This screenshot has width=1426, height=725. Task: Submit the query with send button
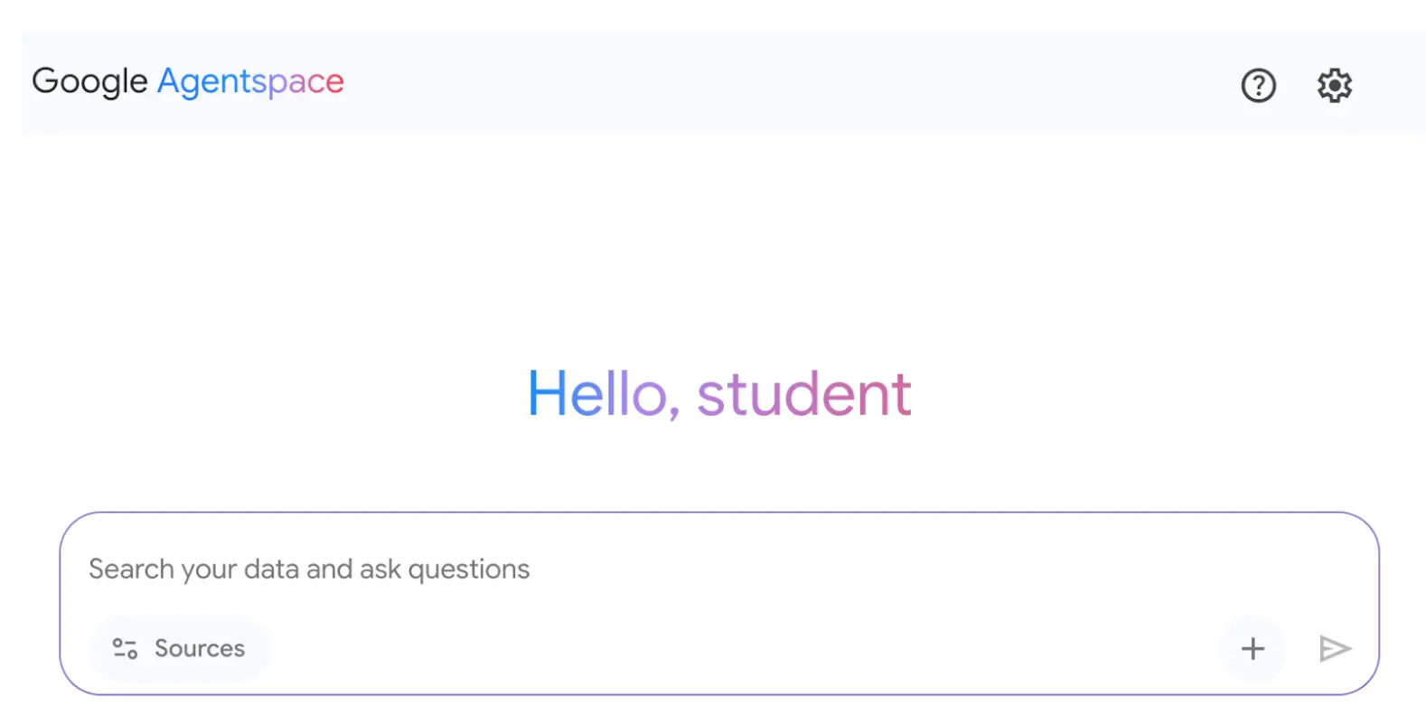click(1334, 648)
